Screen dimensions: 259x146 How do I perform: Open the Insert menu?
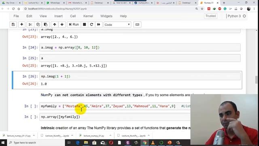click(58, 16)
